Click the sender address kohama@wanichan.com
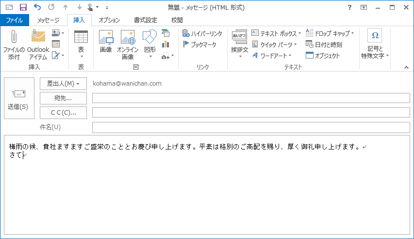Screen dimensions: 414x239 coord(127,83)
